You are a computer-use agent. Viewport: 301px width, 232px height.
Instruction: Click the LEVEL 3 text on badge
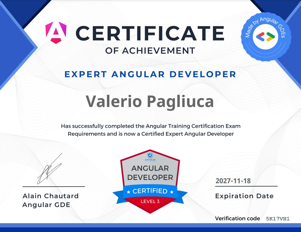pyautogui.click(x=150, y=201)
